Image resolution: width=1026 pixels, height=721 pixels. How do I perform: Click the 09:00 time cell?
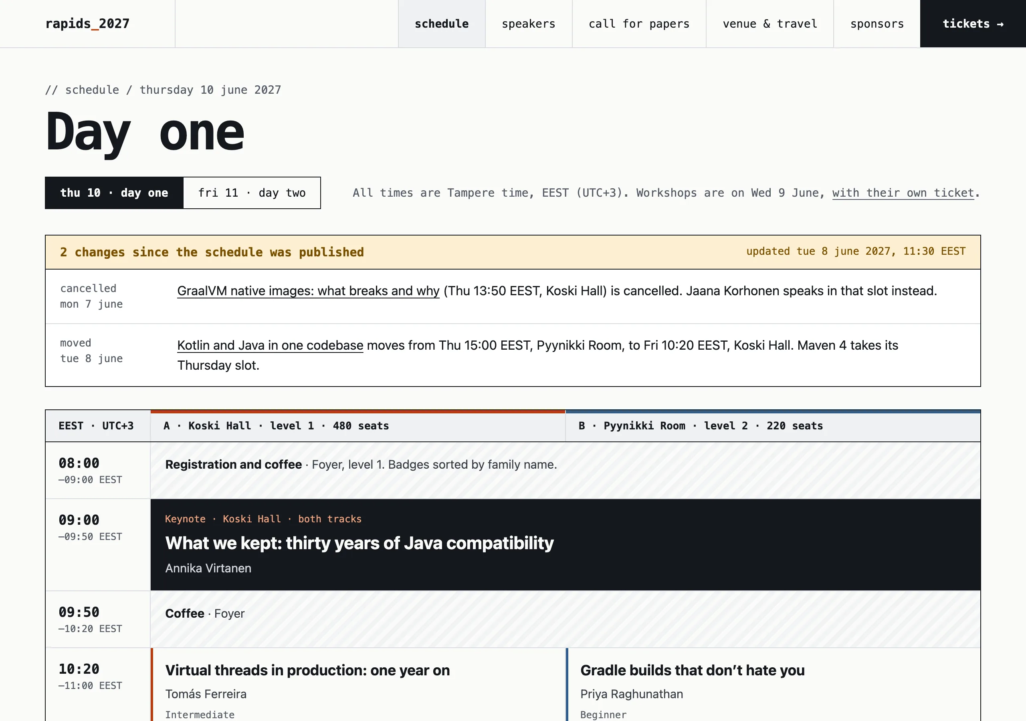pyautogui.click(x=98, y=545)
